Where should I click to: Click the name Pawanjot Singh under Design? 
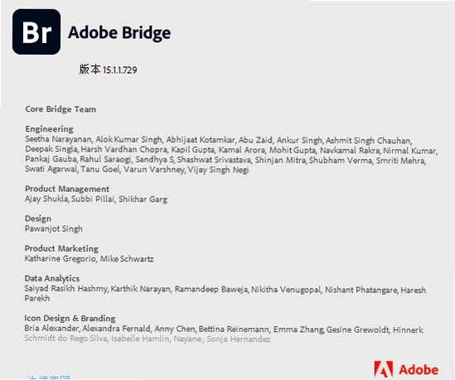54,228
